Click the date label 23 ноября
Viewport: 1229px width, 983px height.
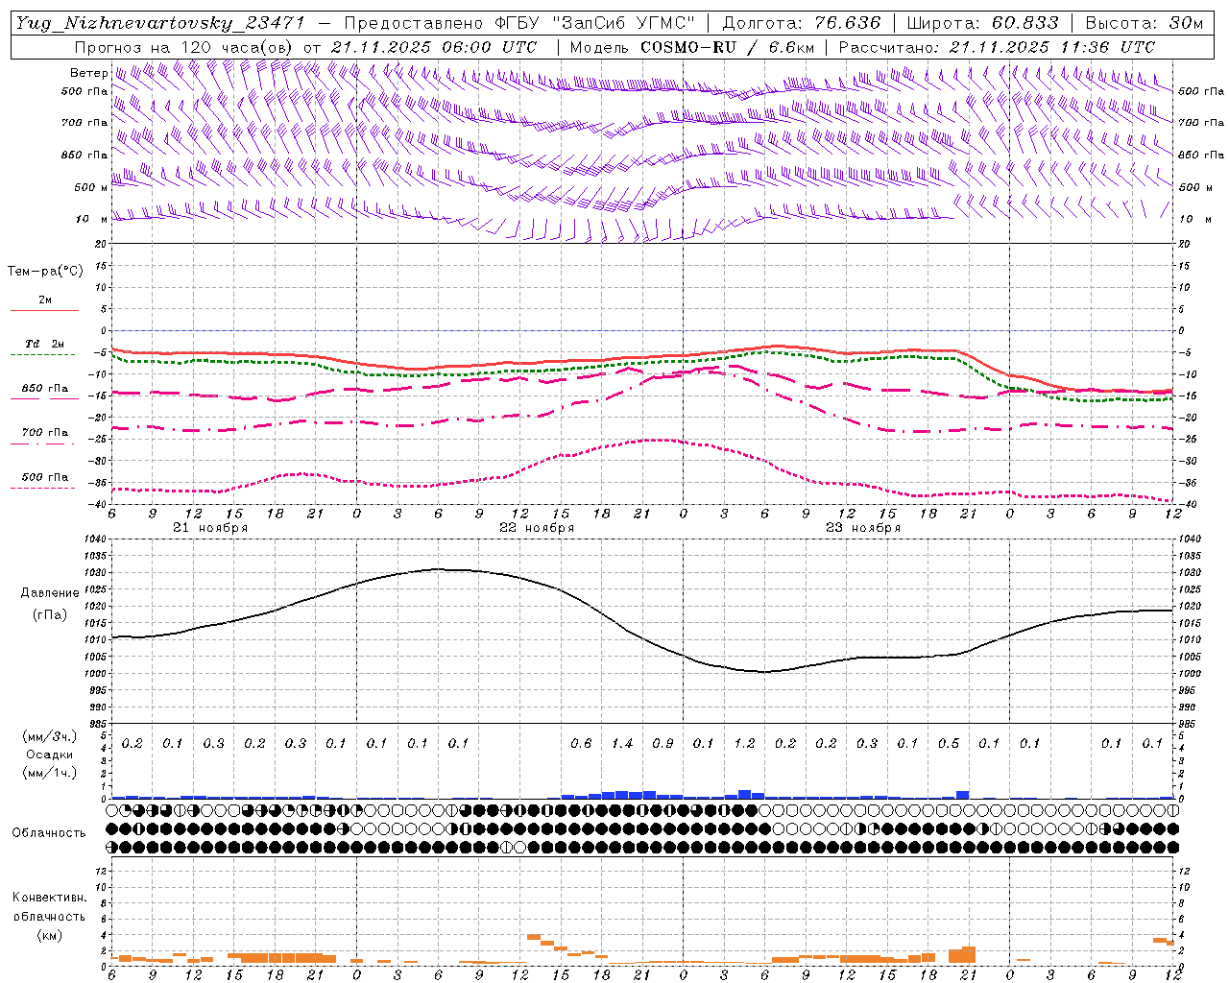coord(863,528)
